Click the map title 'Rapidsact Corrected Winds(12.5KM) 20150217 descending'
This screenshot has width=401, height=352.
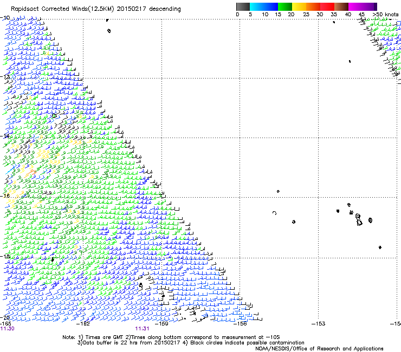pos(96,9)
